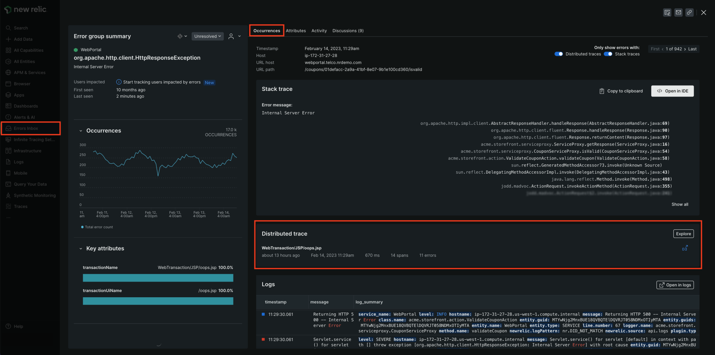The height and width of the screenshot is (355, 715).
Task: Toggle the Stack traces filter
Action: [608, 54]
